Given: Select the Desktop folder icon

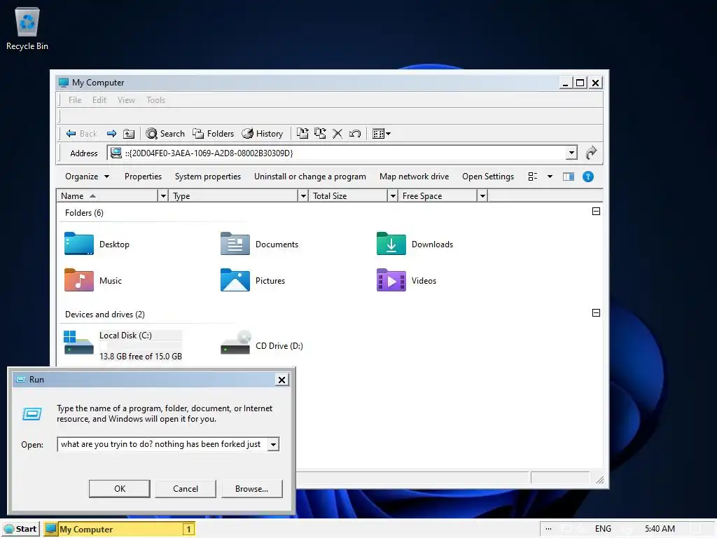Looking at the screenshot, I should [78, 243].
